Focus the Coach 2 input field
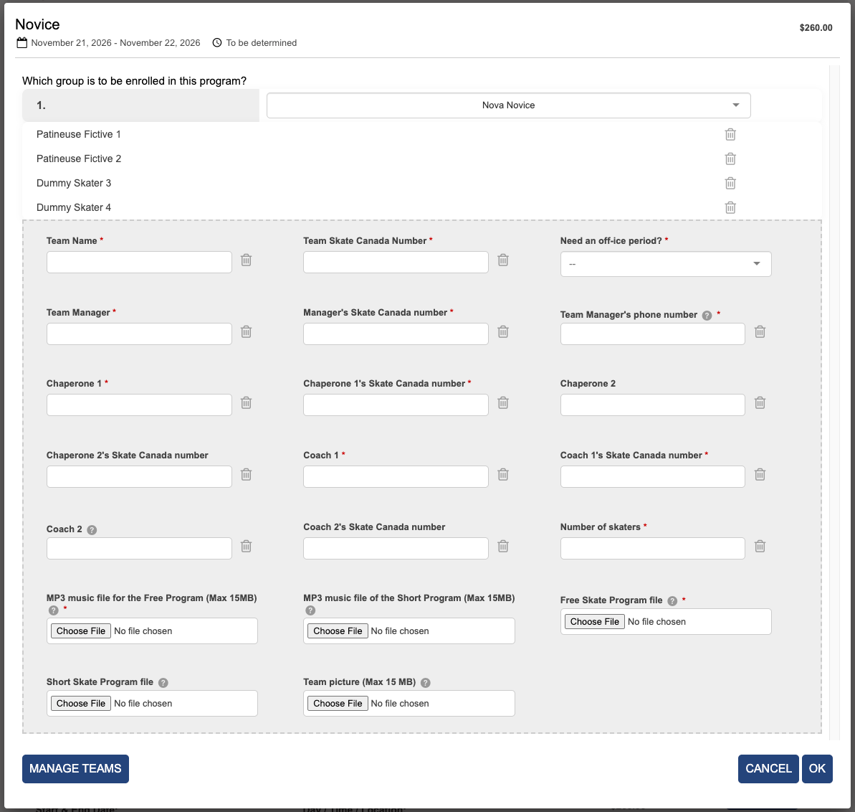 tap(139, 549)
